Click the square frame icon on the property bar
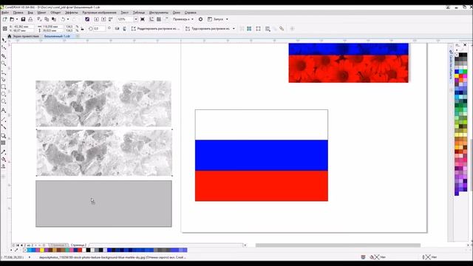The width and height of the screenshot is (473, 266). 258,29
